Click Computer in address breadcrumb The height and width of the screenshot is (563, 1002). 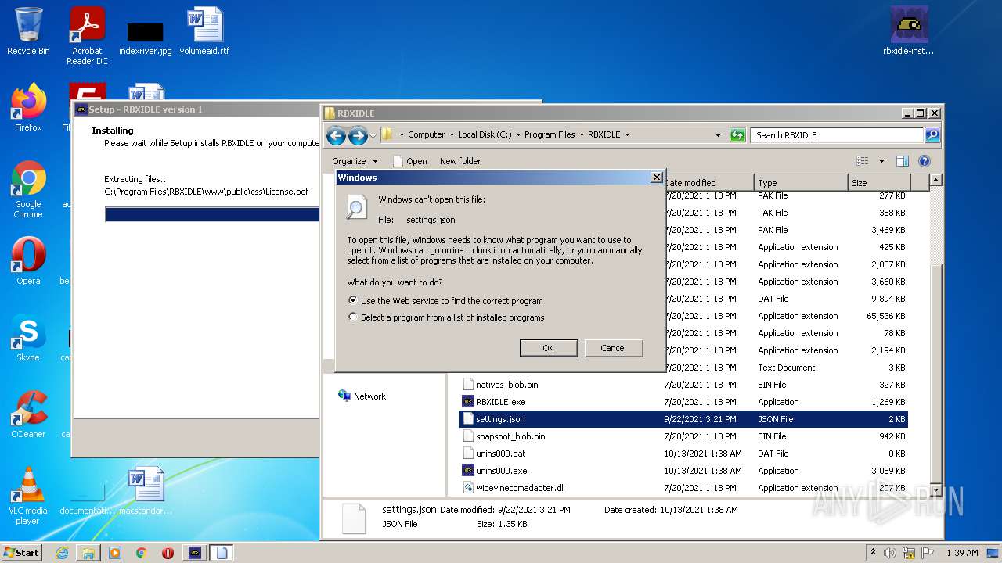[x=426, y=134]
